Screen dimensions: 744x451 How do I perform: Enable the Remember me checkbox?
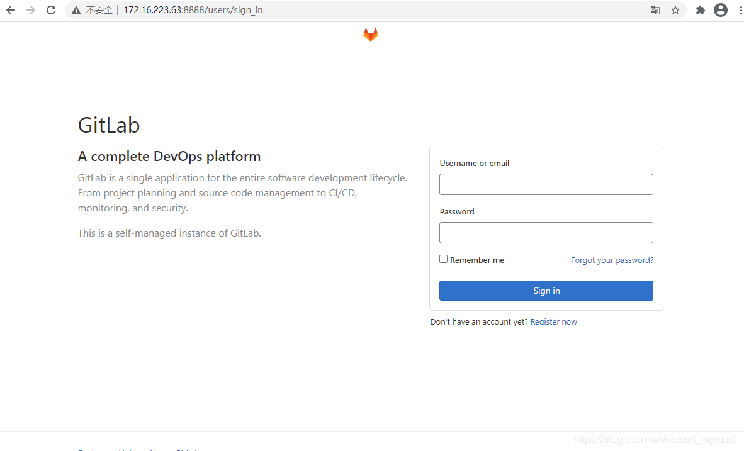443,259
